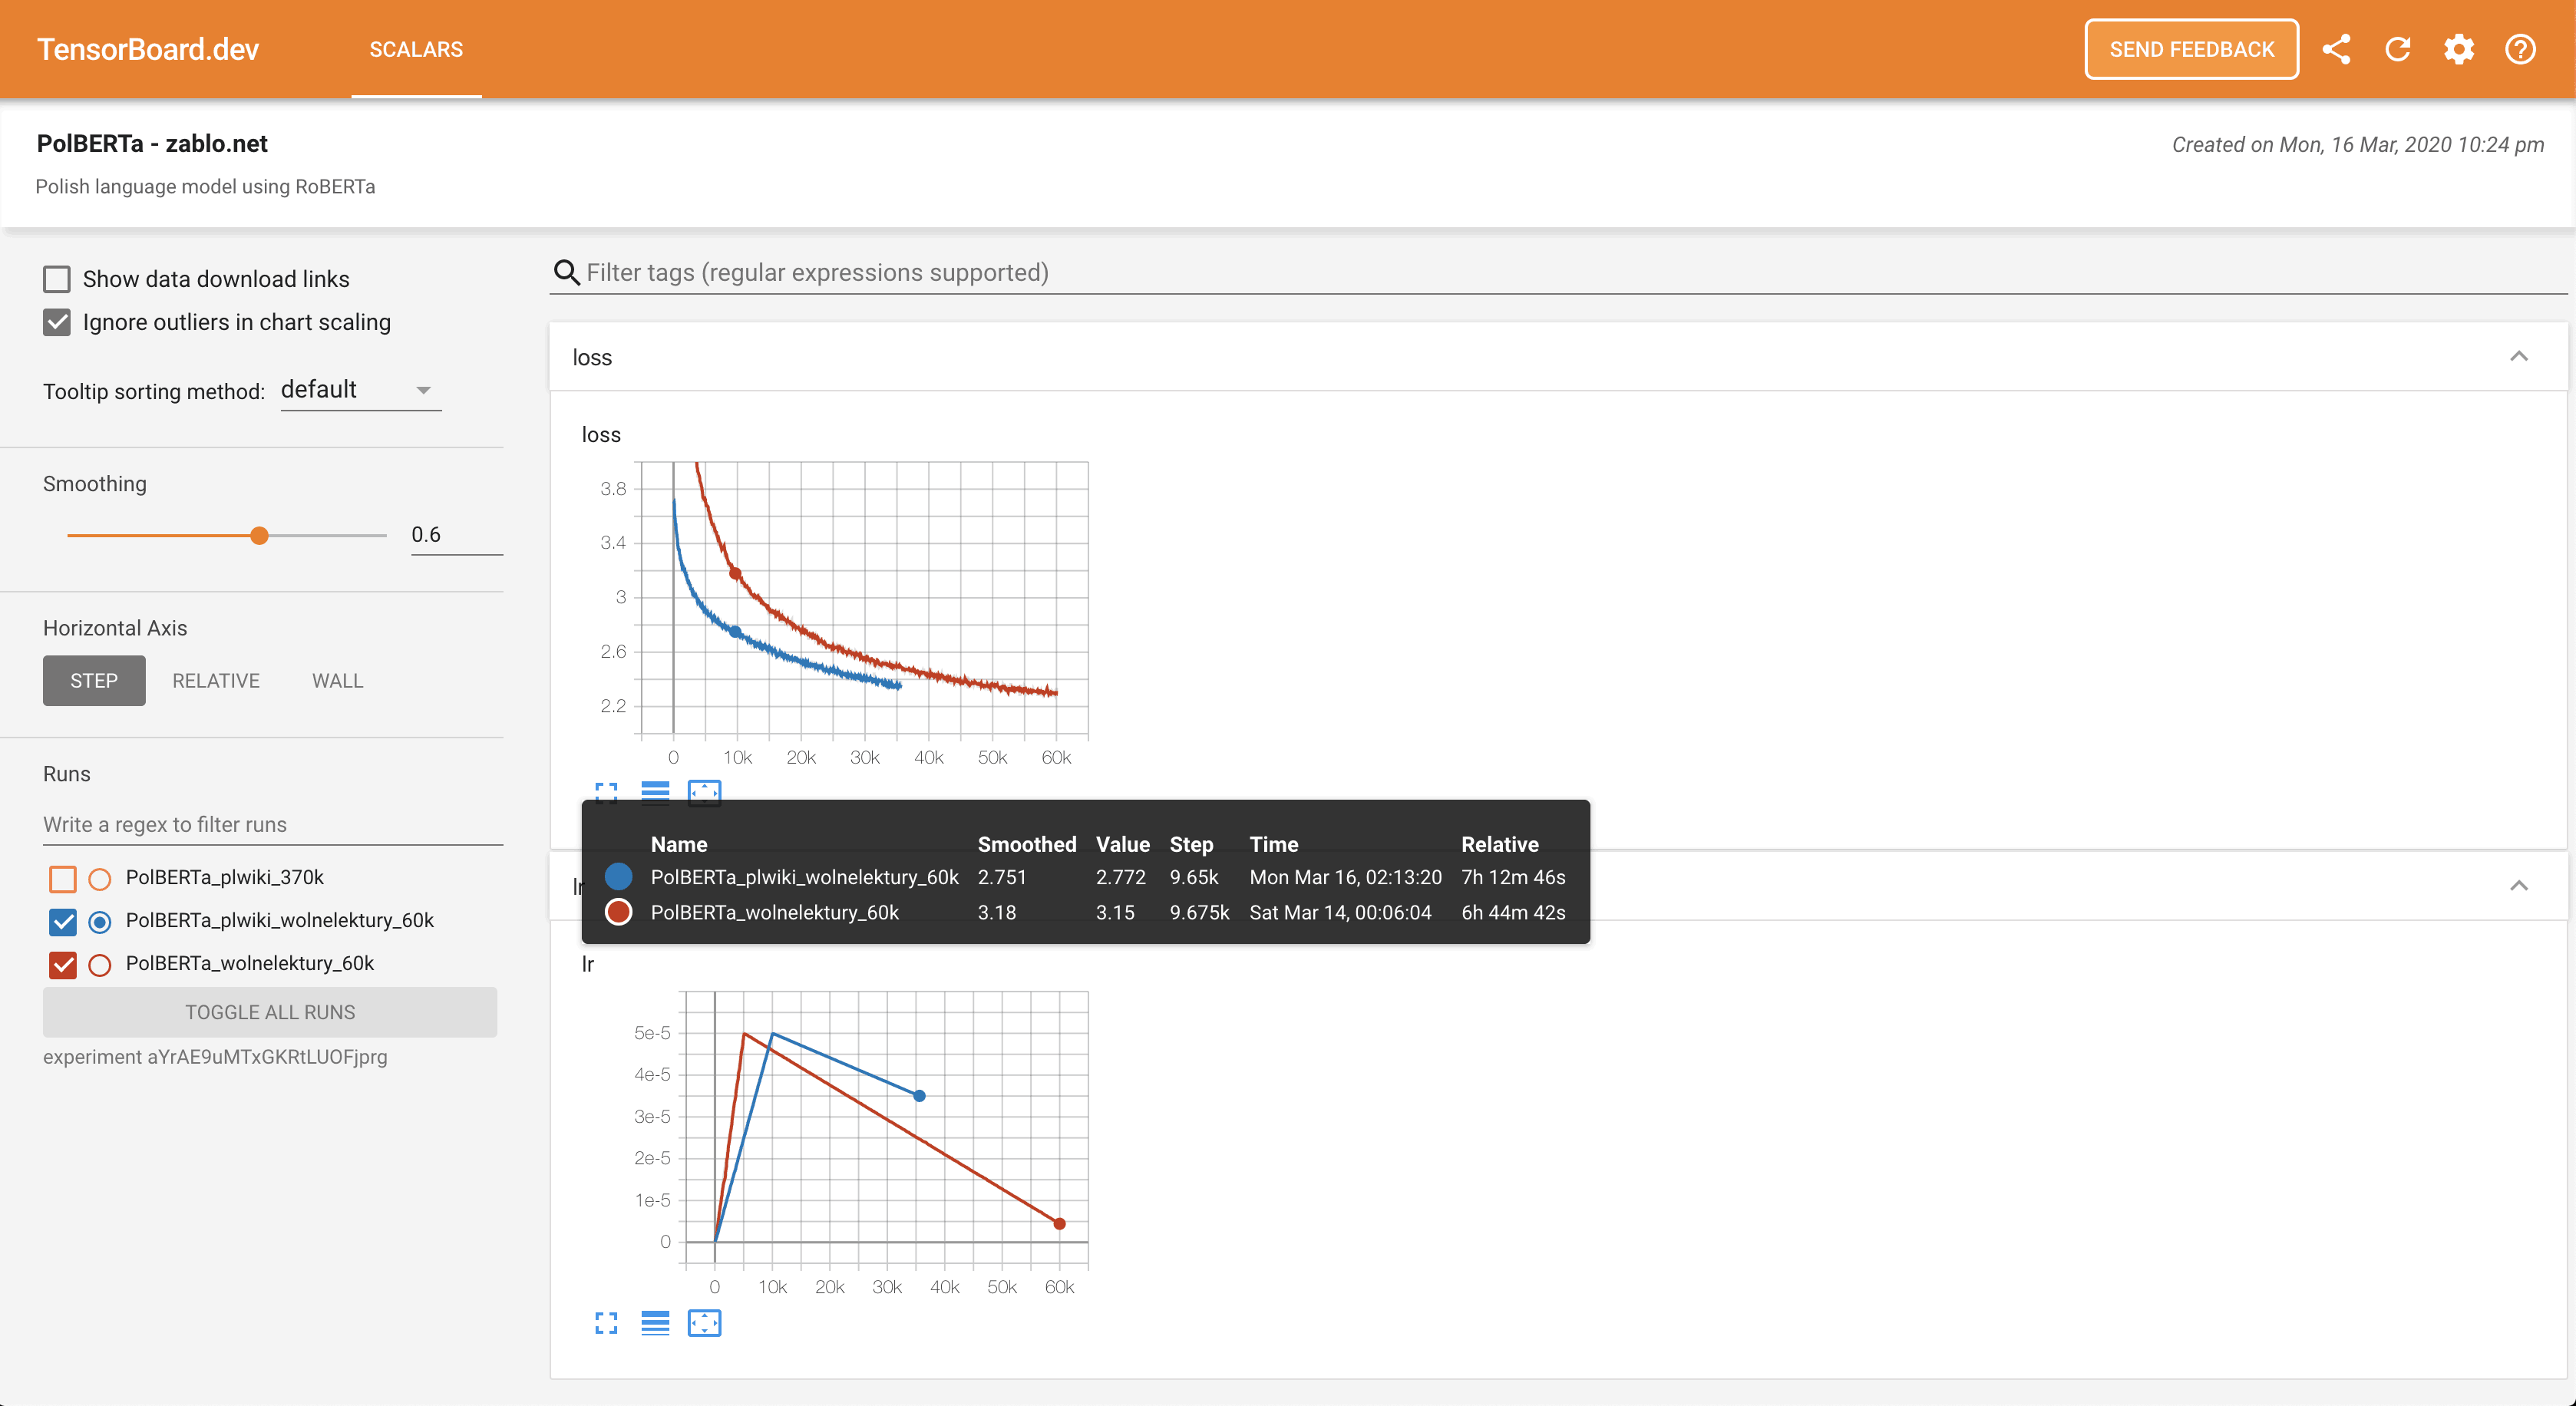Viewport: 2576px width, 1406px height.
Task: Uncheck the PolBERTa_plwiki_wolnelektury_60k run checkbox
Action: pyautogui.click(x=63, y=922)
